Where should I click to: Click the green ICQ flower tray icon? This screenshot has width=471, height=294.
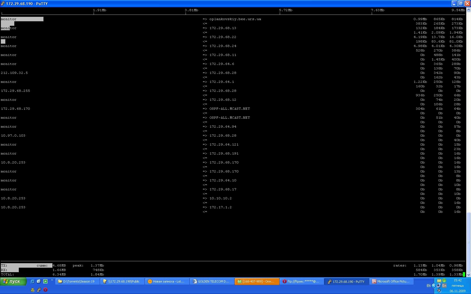(x=444, y=281)
